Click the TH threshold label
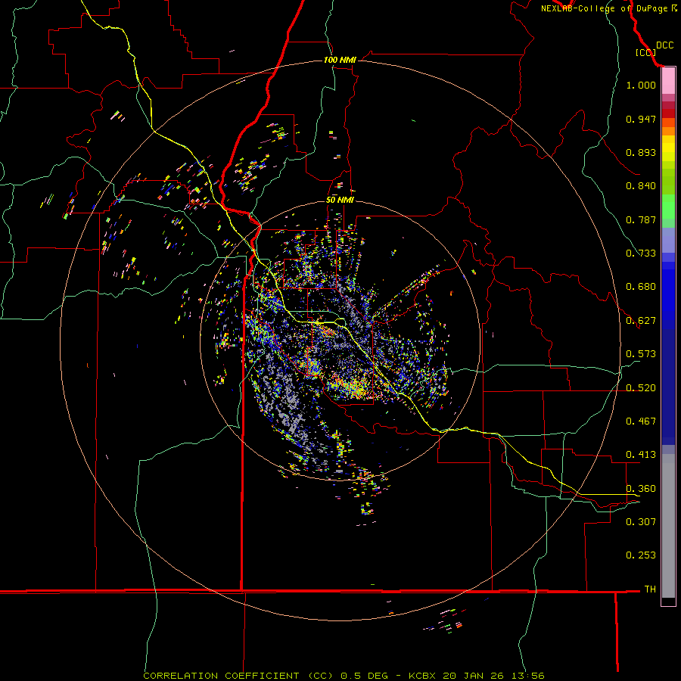Screen dimensions: 681x681 [x=650, y=589]
